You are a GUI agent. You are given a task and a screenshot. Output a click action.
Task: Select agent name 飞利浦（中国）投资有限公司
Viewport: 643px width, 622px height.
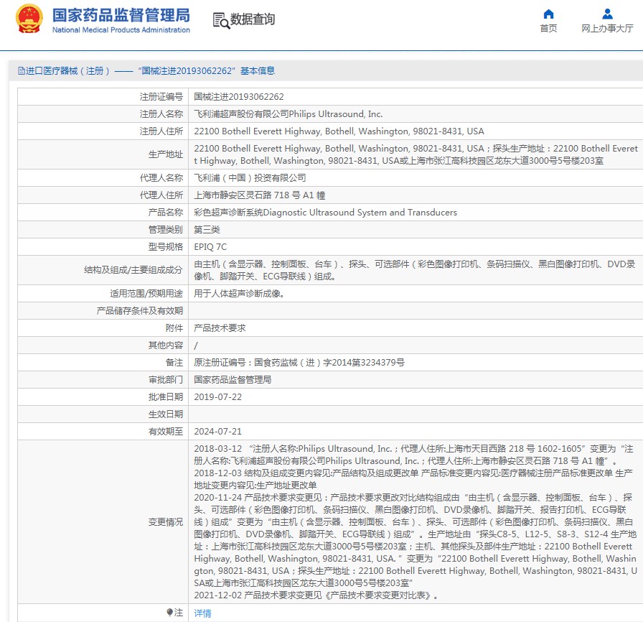(250, 178)
